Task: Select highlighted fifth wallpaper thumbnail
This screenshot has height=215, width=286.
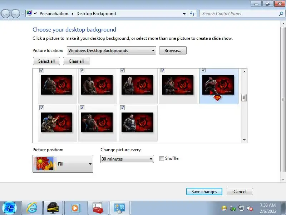Action: tap(218, 85)
